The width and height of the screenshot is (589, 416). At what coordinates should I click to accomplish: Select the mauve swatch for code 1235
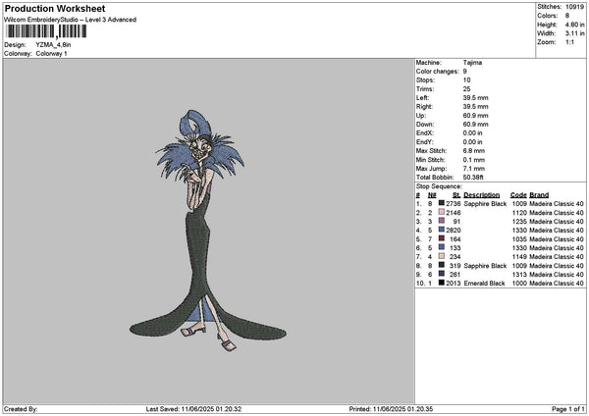point(442,221)
